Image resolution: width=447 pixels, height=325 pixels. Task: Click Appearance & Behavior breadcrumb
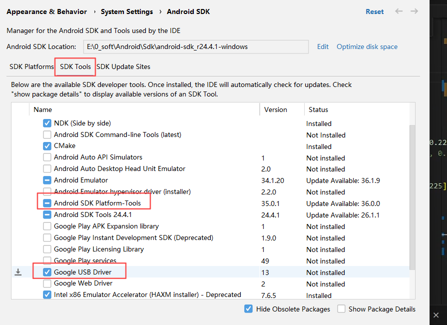point(47,11)
